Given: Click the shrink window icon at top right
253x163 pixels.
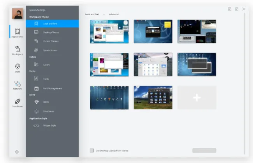Looking at the screenshot, I should tap(230, 9).
